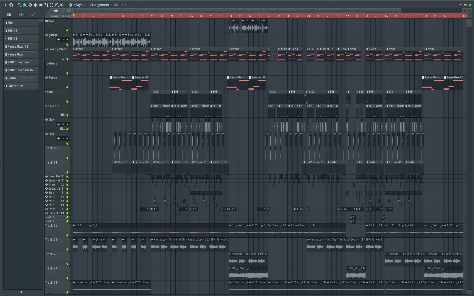Collapse Creepy Piano track group arrow
Viewport: 474px width, 296px height.
(x=63, y=59)
